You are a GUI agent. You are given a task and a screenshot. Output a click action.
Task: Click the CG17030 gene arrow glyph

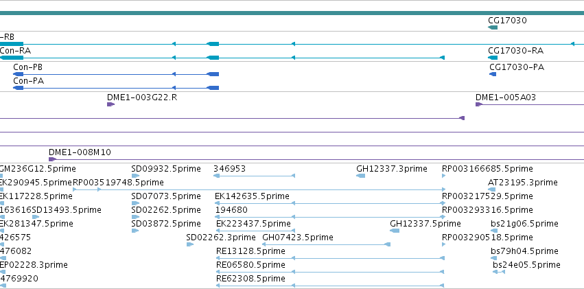(x=493, y=27)
